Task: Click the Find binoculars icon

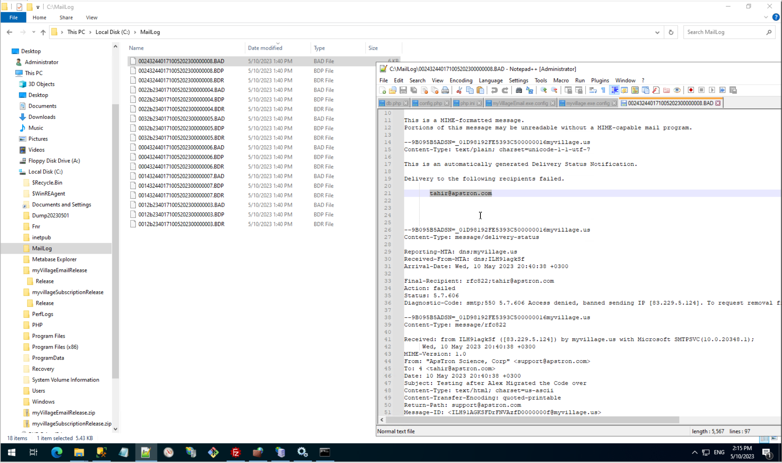Action: pyautogui.click(x=519, y=90)
